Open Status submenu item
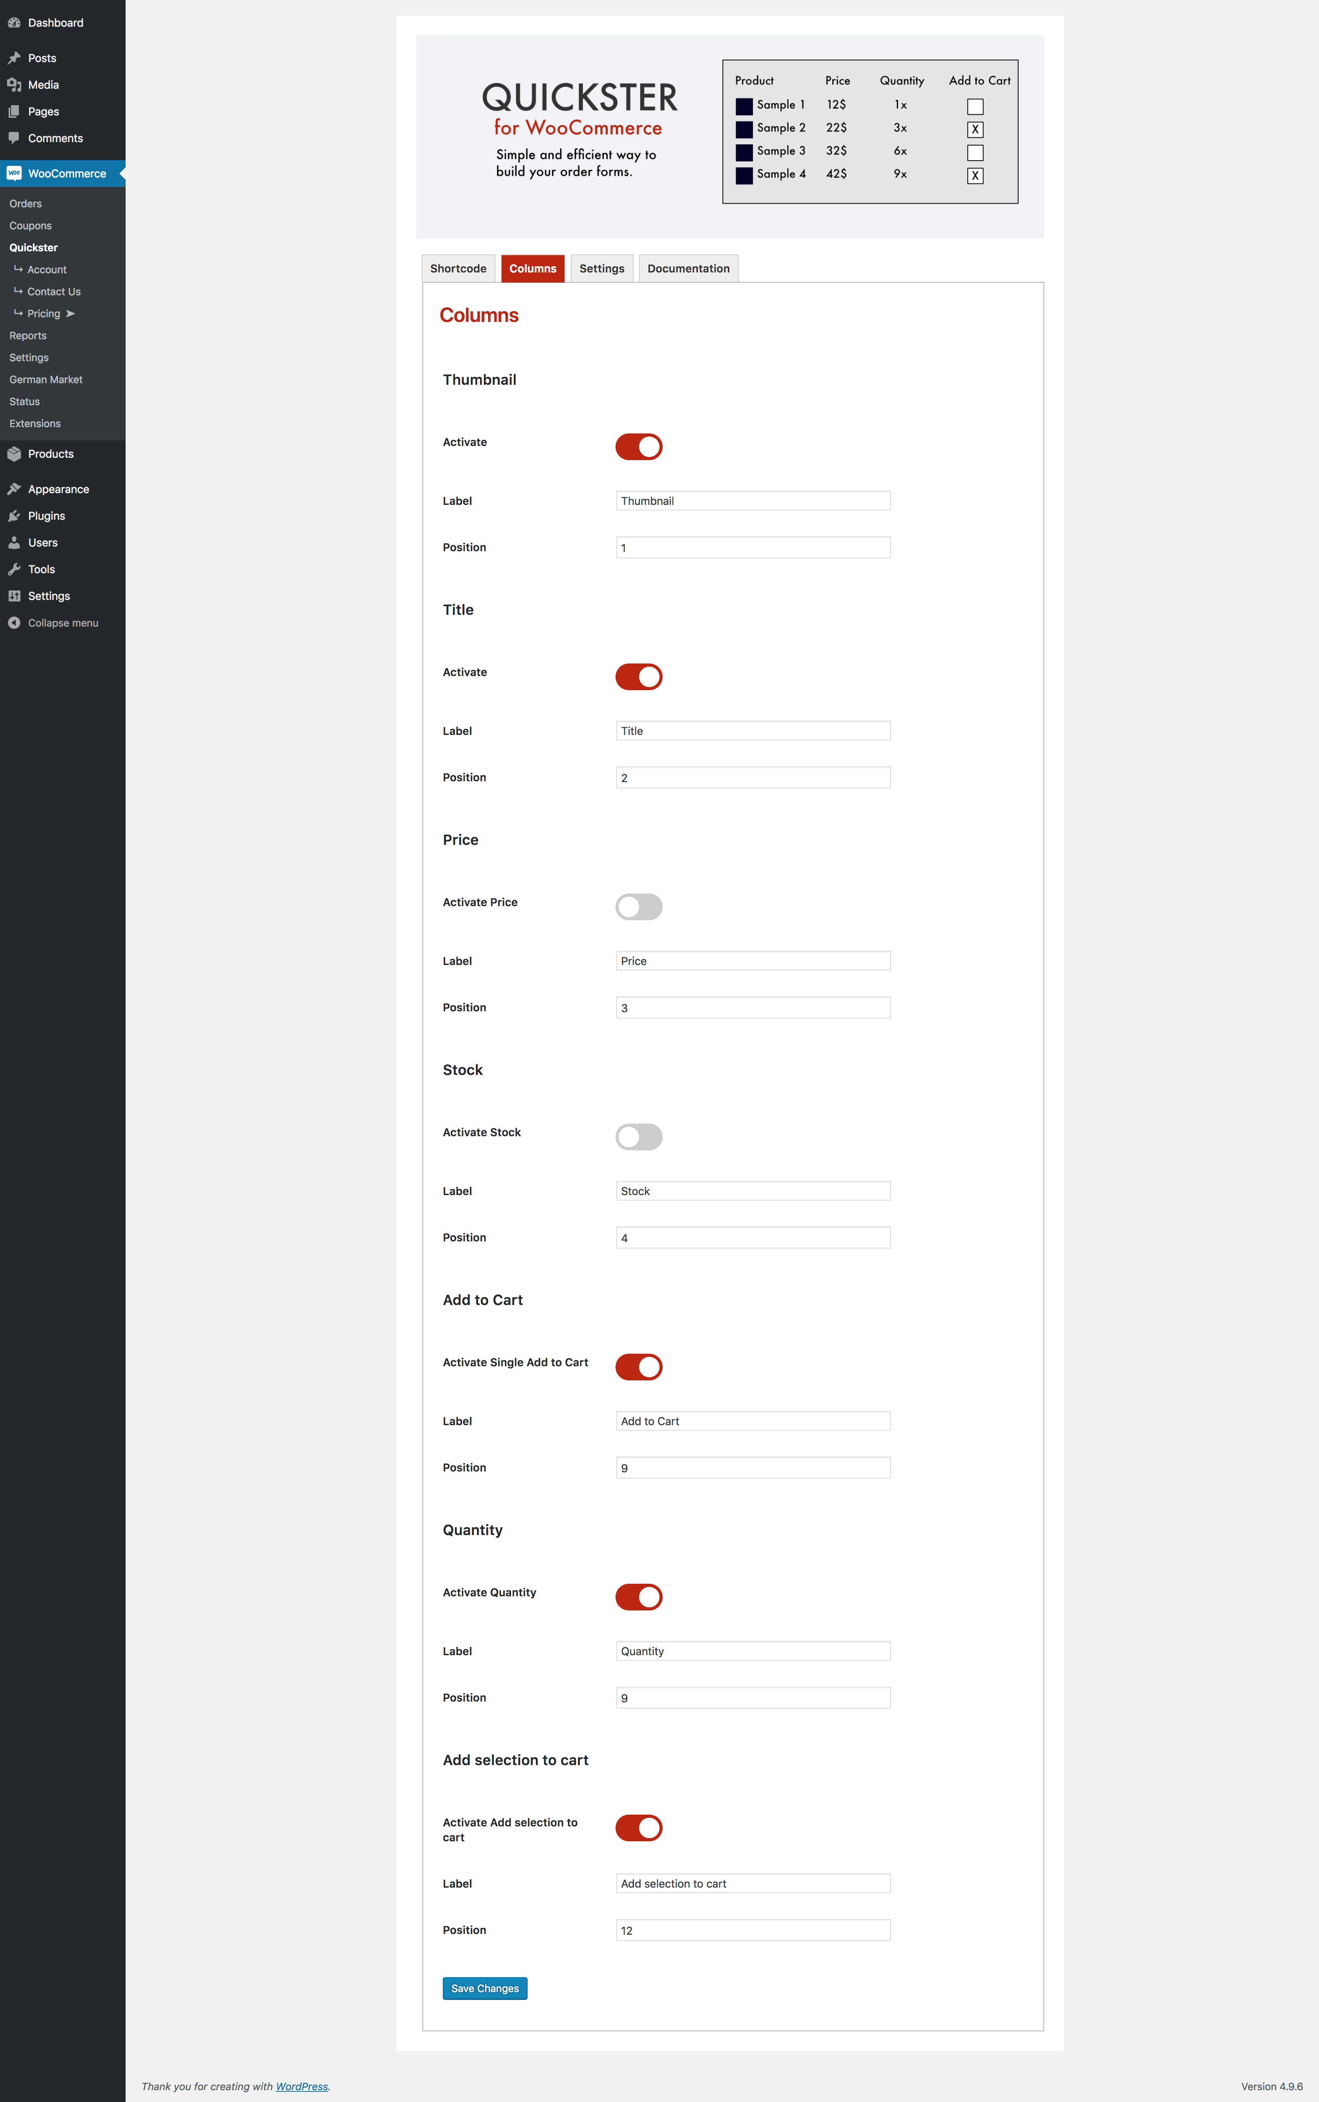This screenshot has width=1319, height=2102. click(24, 402)
